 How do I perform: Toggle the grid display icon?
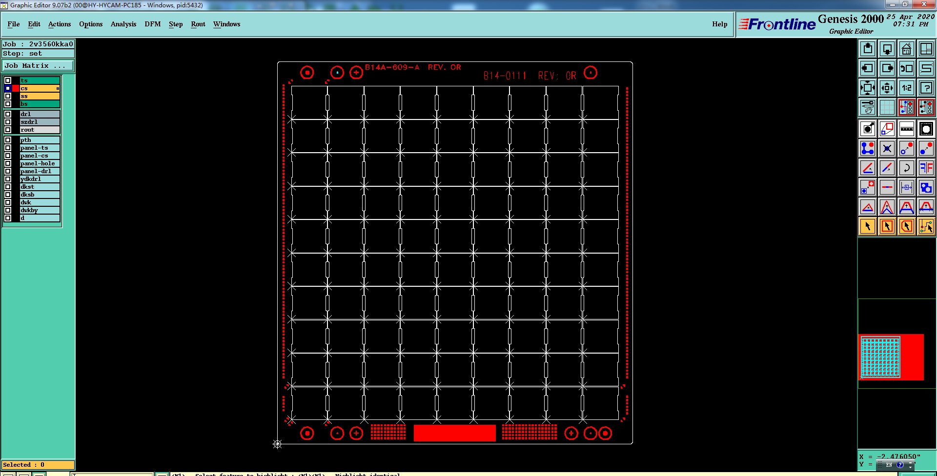pyautogui.click(x=887, y=107)
